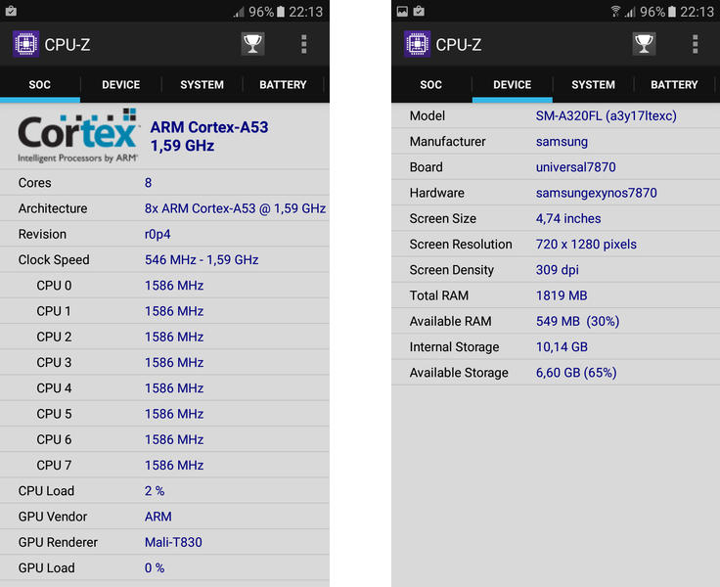Screen dimensions: 720x587
Task: Tap Clock Speed value '546 MHz - 1,59 GHz'
Action: click(x=202, y=260)
